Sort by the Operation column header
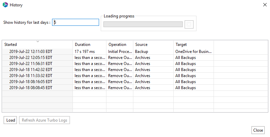The height and width of the screenshot is (137, 270). coord(120,45)
